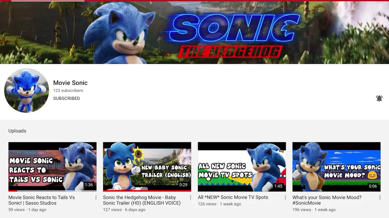389x218 pixels.
Task: Open the What's your Sonic Movie Mood title
Action: click(327, 200)
